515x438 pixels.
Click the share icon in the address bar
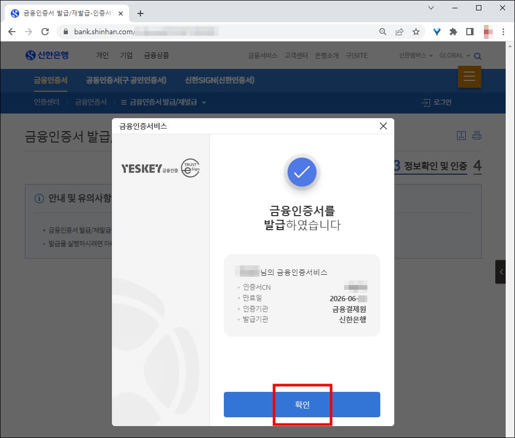coord(399,31)
